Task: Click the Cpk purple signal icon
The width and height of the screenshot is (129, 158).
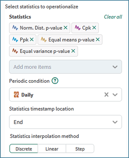Action: (x=78, y=28)
